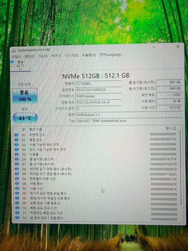Select attribute name 열 관리 온도 1 전환 횟수
This screenshot has width=188, height=251.
pos(47,218)
